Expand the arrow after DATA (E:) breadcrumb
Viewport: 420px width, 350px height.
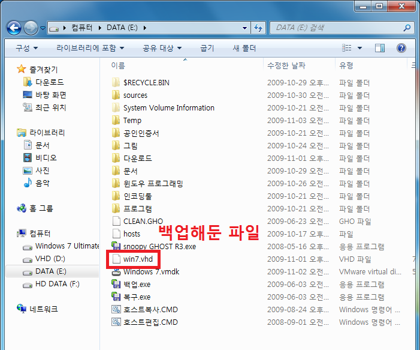[144, 28]
